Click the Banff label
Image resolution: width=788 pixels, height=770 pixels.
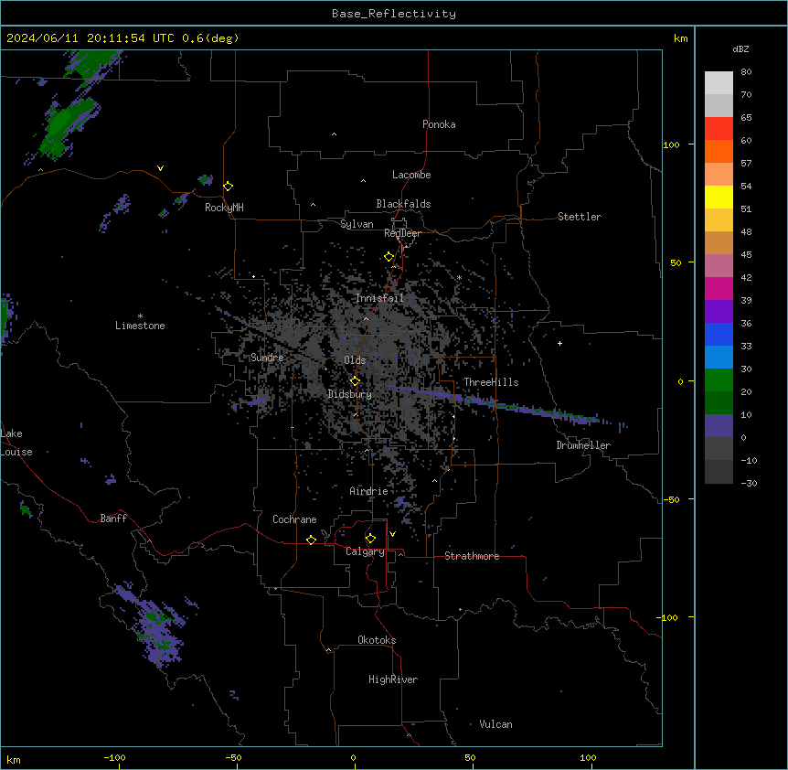pyautogui.click(x=113, y=519)
